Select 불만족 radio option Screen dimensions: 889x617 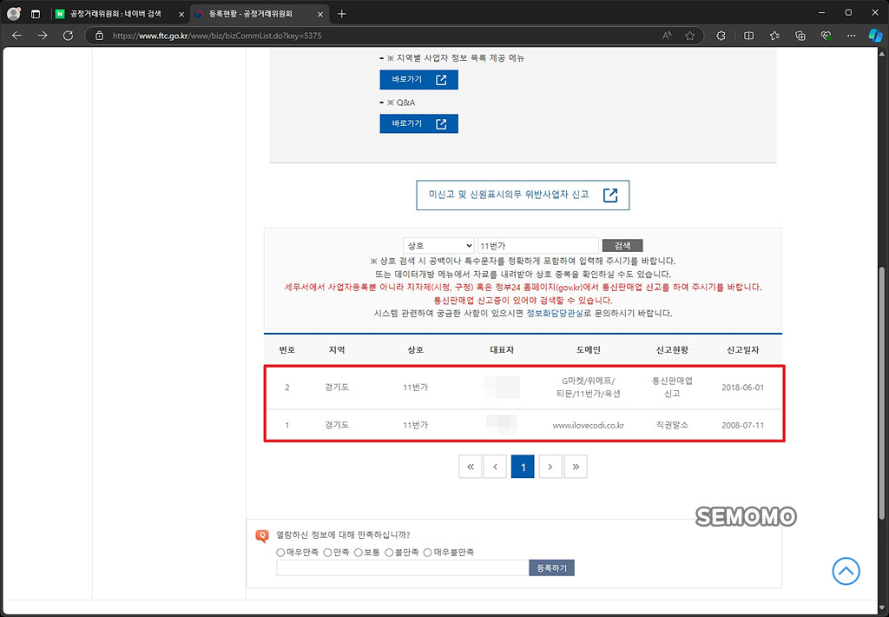389,553
